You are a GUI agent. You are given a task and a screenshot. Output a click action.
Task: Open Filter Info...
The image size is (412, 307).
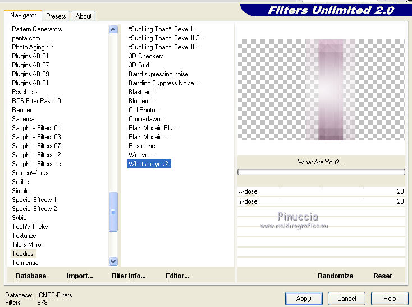[x=128, y=276]
